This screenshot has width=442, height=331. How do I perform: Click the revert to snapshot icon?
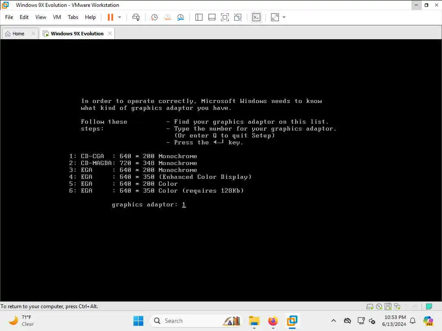[167, 17]
